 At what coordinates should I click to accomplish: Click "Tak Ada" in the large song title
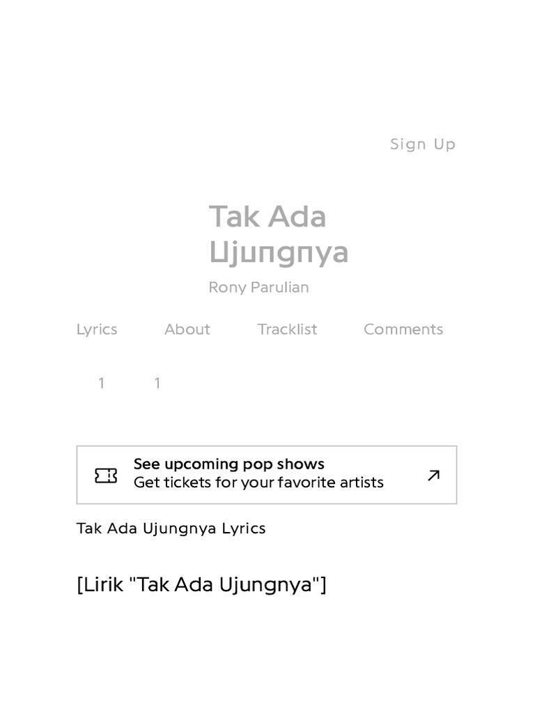(267, 217)
